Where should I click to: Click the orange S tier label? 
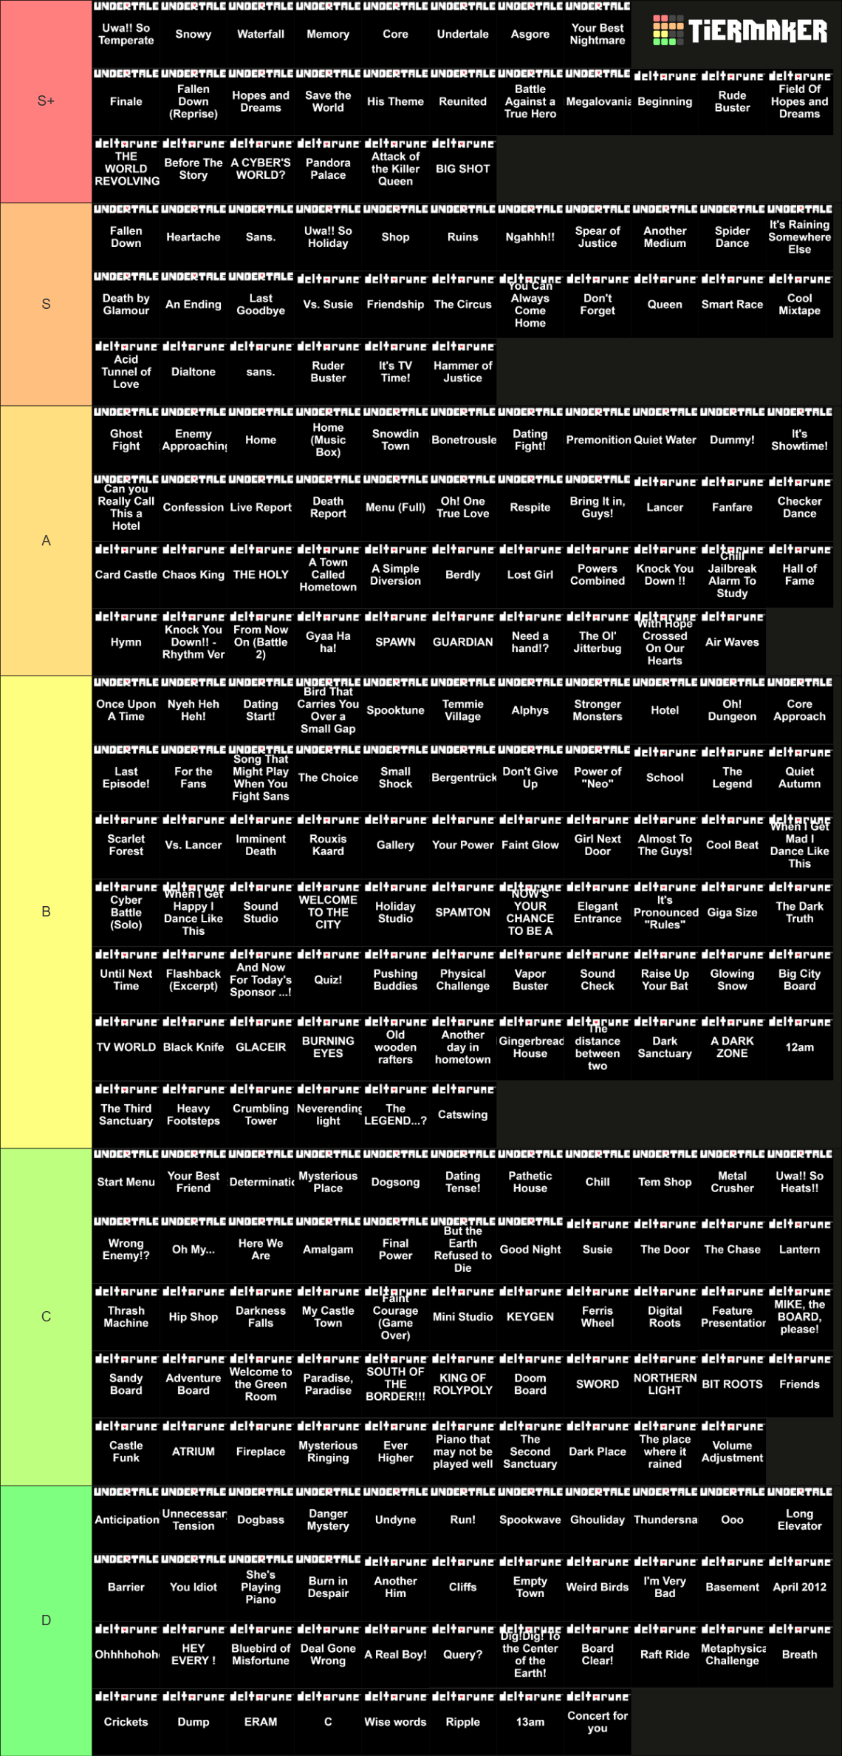(46, 304)
